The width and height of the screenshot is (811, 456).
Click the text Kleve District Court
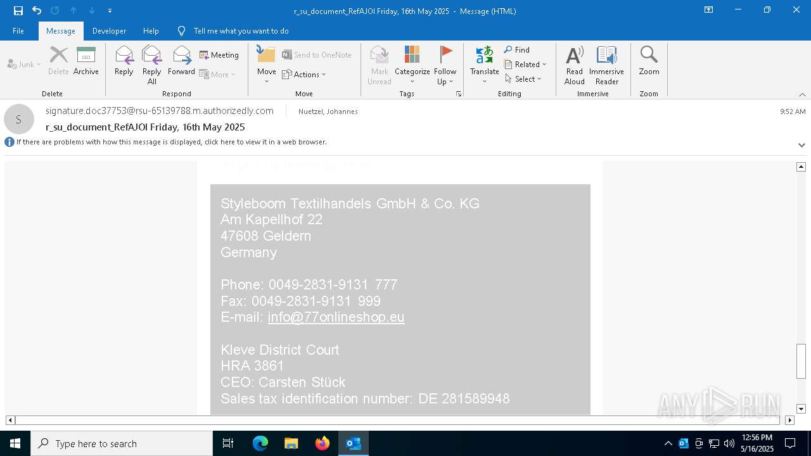279,350
